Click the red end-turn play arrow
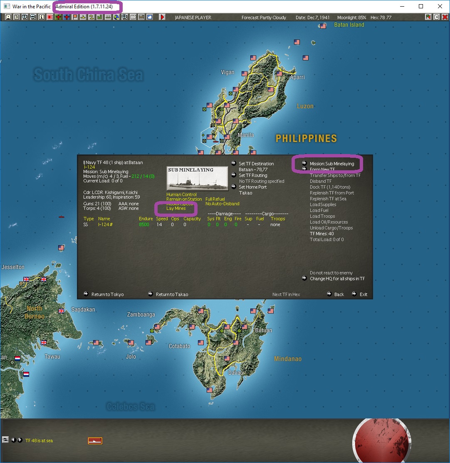The image size is (450, 463). point(162,17)
